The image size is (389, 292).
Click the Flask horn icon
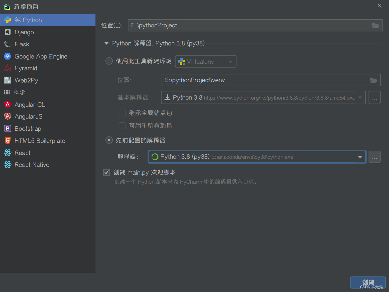[7, 44]
